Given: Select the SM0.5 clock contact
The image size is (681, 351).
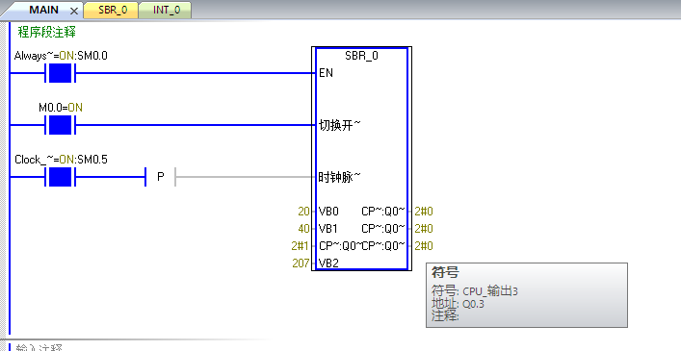Looking at the screenshot, I should (x=60, y=177).
